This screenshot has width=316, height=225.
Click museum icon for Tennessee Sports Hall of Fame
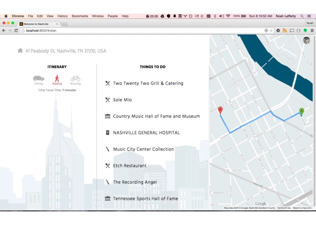point(108,199)
